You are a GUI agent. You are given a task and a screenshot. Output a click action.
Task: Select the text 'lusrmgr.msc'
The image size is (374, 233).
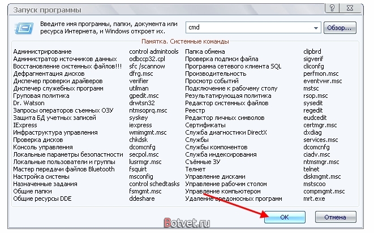point(145,162)
